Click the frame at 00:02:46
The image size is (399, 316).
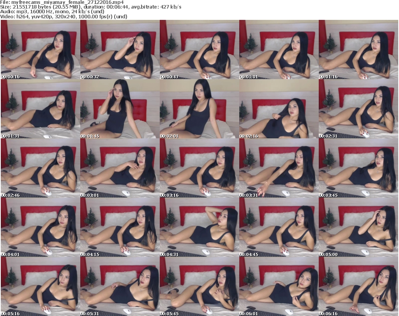click(40, 168)
